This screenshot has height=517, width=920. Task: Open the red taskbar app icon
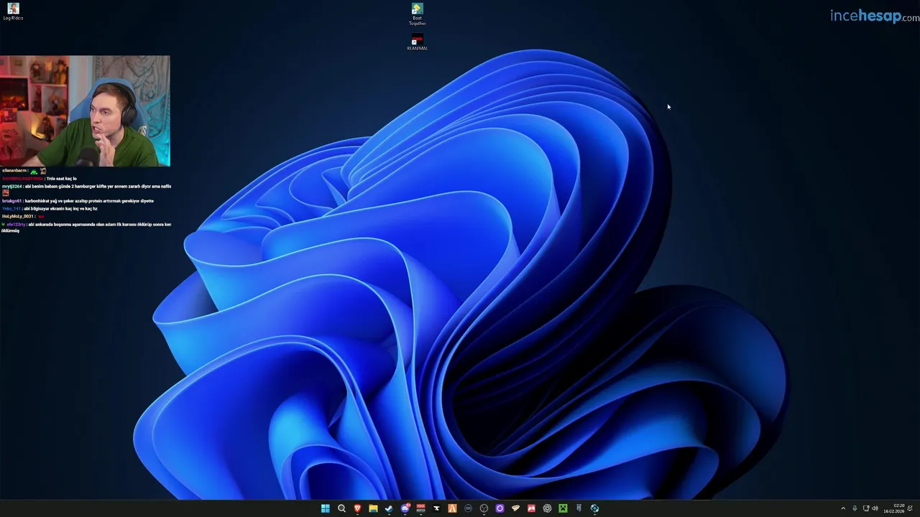tap(531, 508)
